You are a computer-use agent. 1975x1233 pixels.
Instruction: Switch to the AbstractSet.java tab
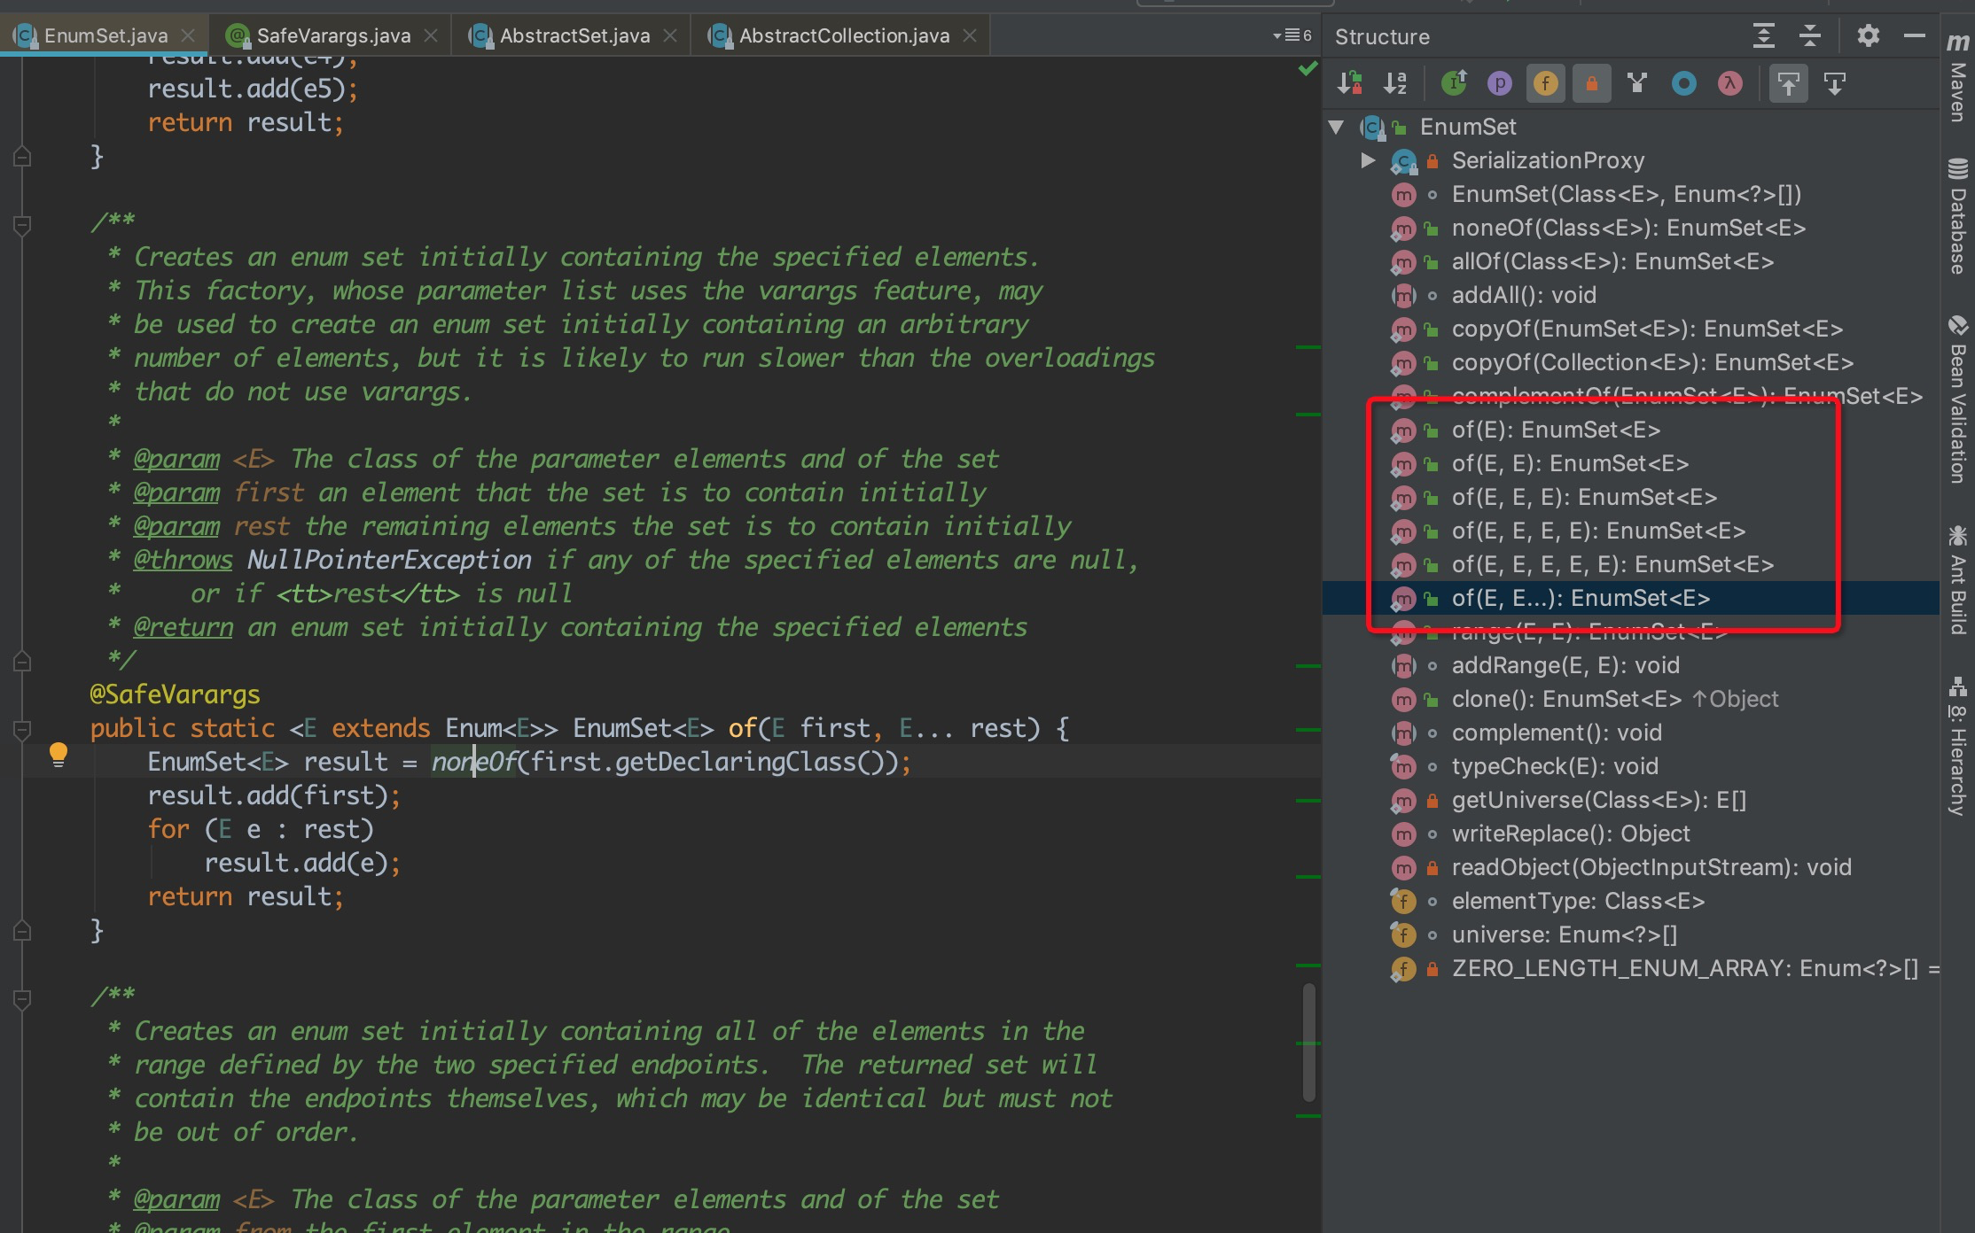[x=574, y=35]
